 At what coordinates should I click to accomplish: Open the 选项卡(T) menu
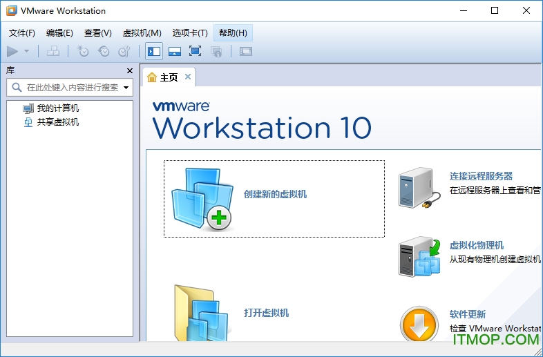(x=190, y=33)
